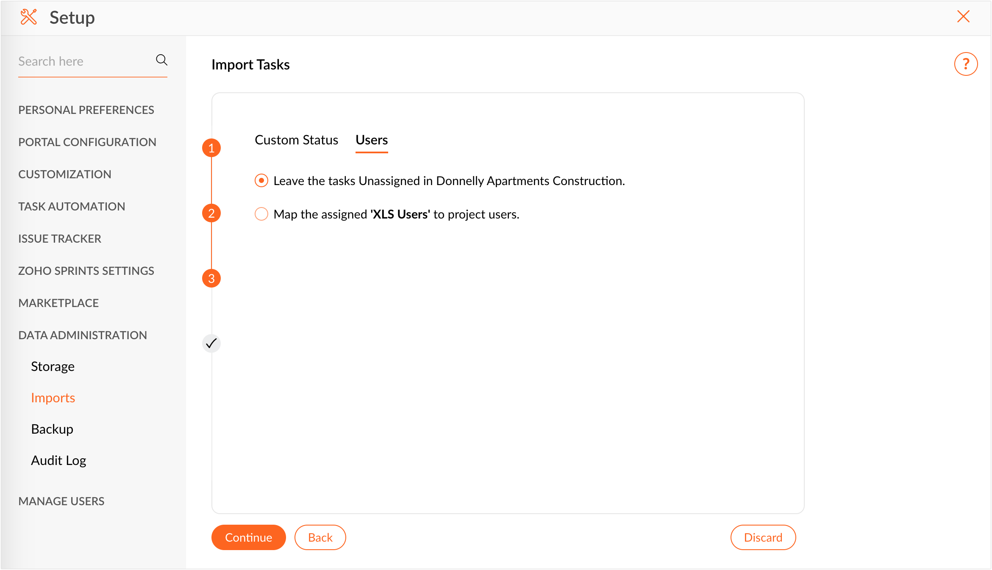
Task: Discard the import with Discard button
Action: [x=763, y=537]
